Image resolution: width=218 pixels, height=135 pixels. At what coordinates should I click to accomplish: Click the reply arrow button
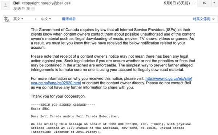click(204, 3)
